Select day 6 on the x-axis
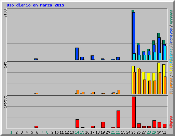This screenshot has width=175, height=136. point(37,132)
